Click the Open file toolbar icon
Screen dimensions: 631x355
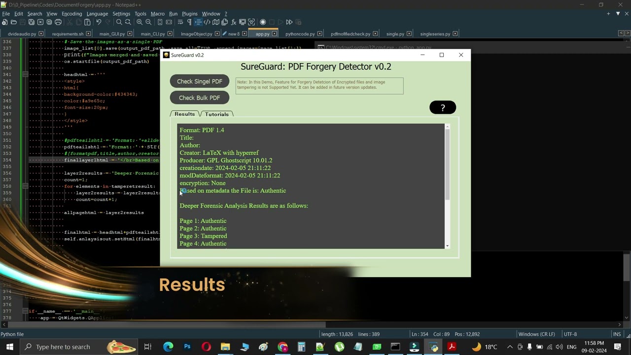(13, 22)
